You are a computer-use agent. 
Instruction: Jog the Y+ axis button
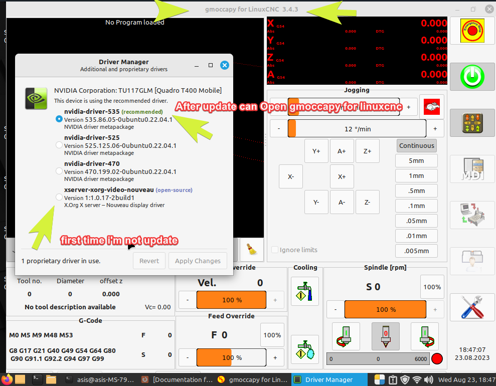pos(316,151)
